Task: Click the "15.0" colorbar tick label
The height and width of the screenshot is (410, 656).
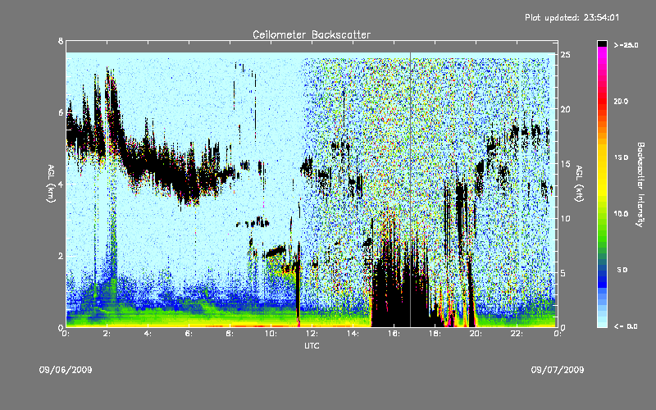Action: click(621, 157)
